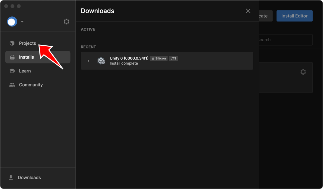The image size is (323, 189).
Task: Open preferences via sidebar gear icon
Action: (x=66, y=21)
